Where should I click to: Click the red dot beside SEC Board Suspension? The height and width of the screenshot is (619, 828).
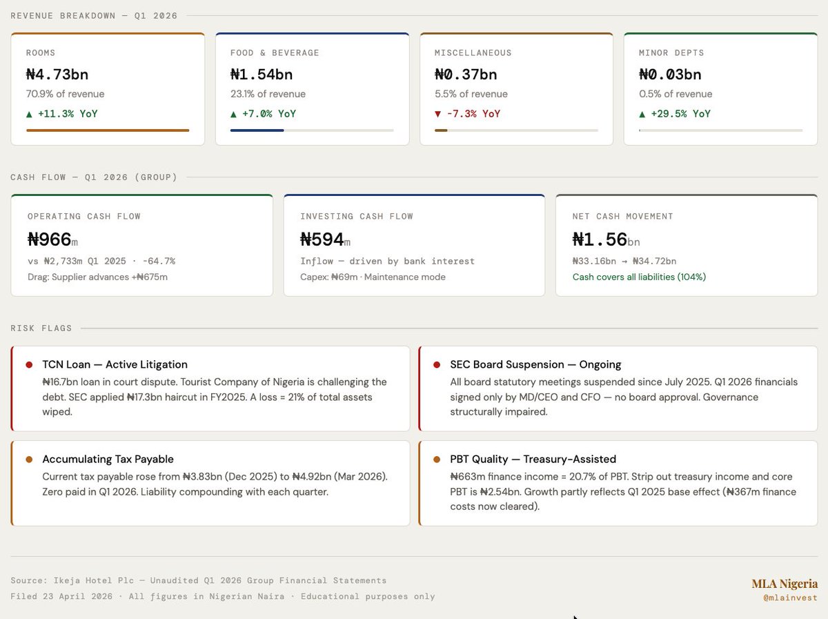tap(437, 364)
